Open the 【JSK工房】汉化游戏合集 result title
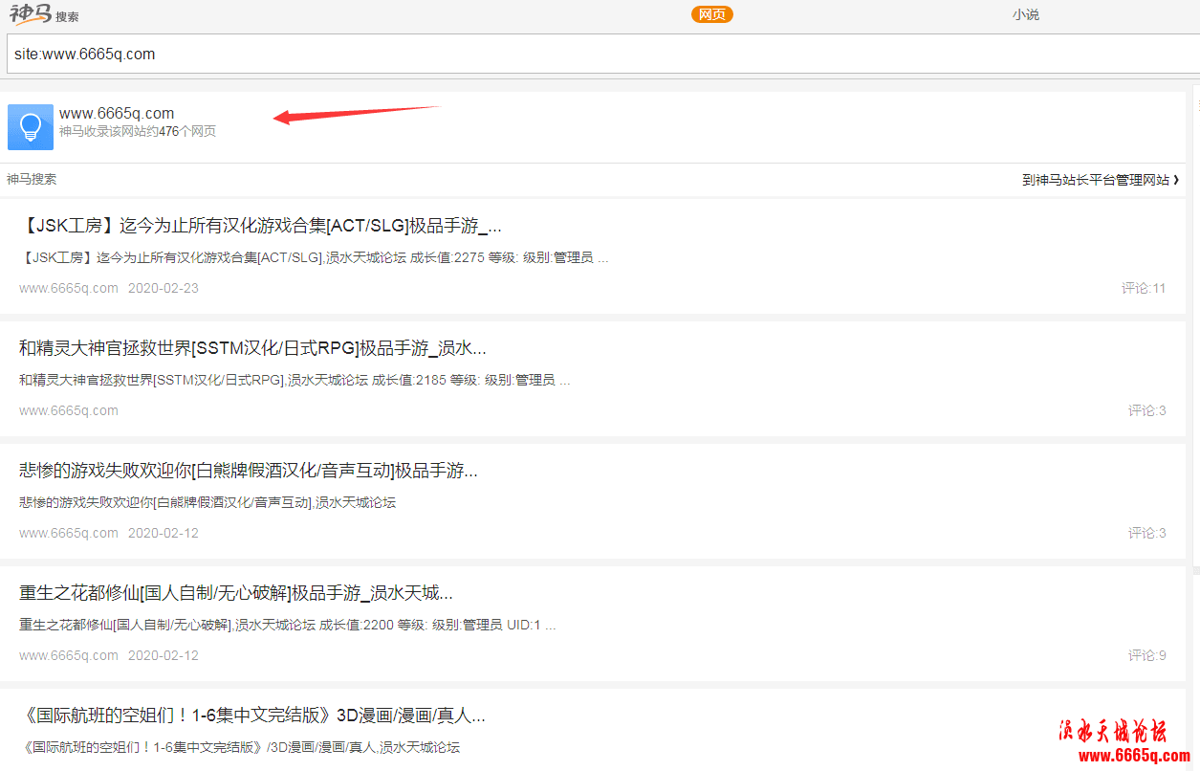The image size is (1200, 771). [260, 226]
